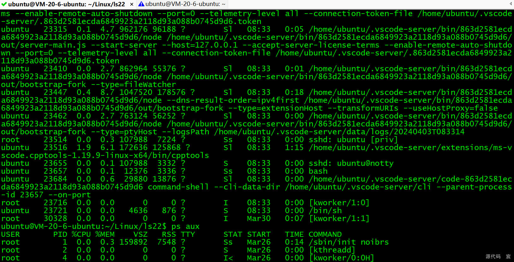Click PID 23462 in the process list
The height and width of the screenshot is (262, 514).
point(55,116)
